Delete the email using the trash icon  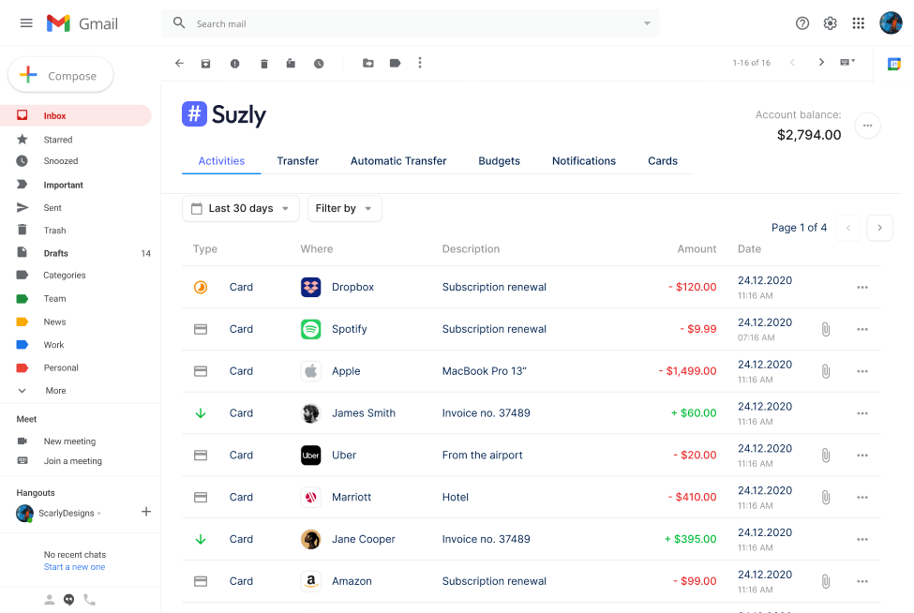pos(264,64)
